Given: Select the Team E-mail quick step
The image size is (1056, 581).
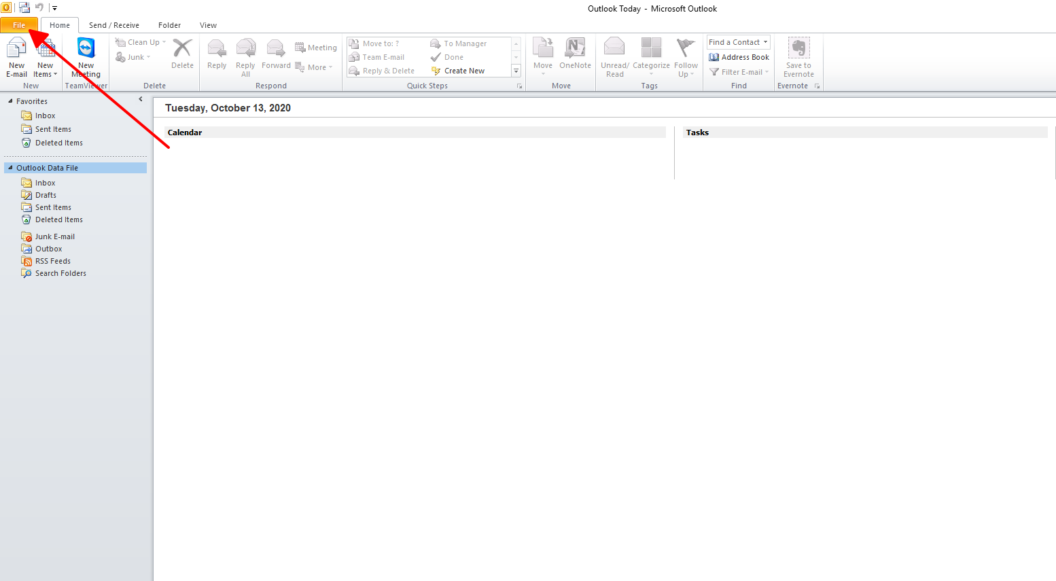Looking at the screenshot, I should (x=377, y=57).
